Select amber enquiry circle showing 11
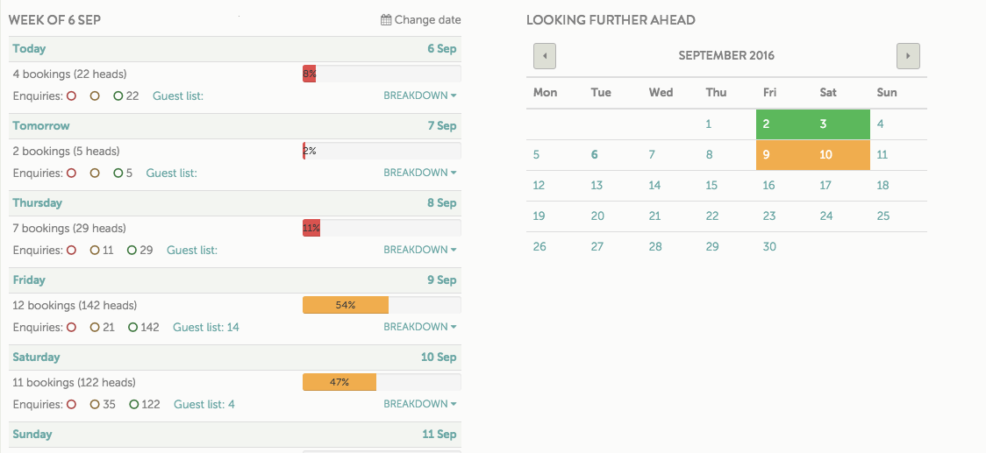 click(x=95, y=250)
